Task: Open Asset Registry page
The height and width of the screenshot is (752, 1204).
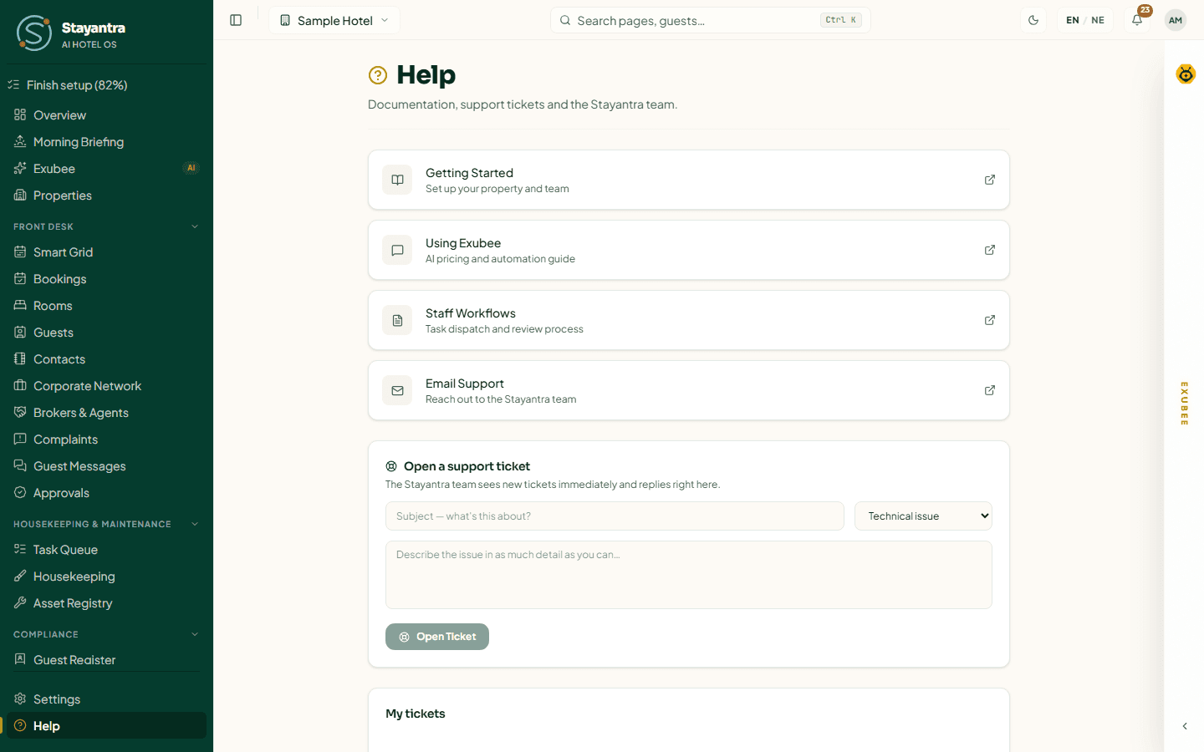Action: (106, 603)
